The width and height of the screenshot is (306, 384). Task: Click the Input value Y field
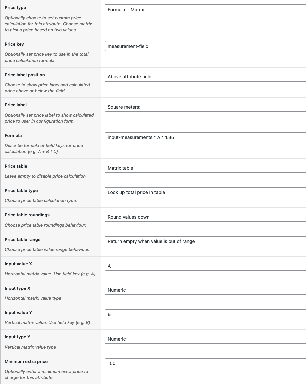click(205, 314)
